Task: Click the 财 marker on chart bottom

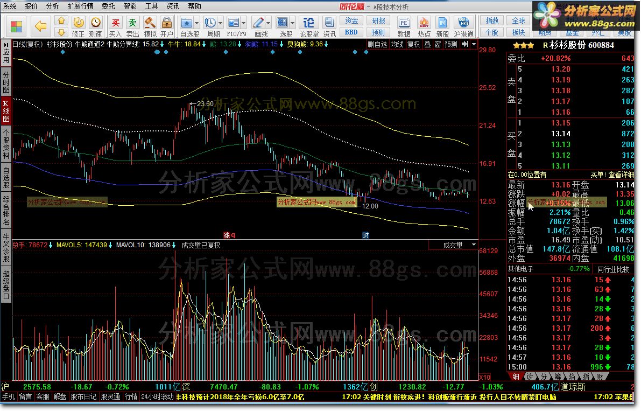Action: [365, 235]
